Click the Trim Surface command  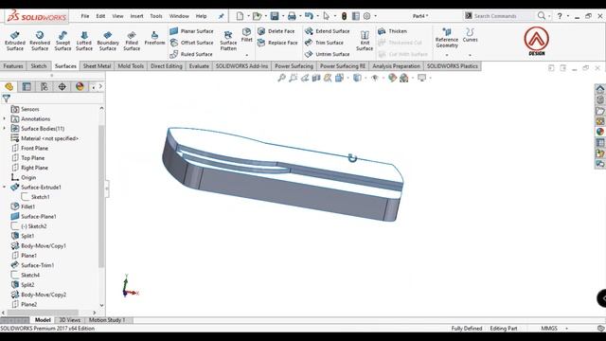(324, 43)
